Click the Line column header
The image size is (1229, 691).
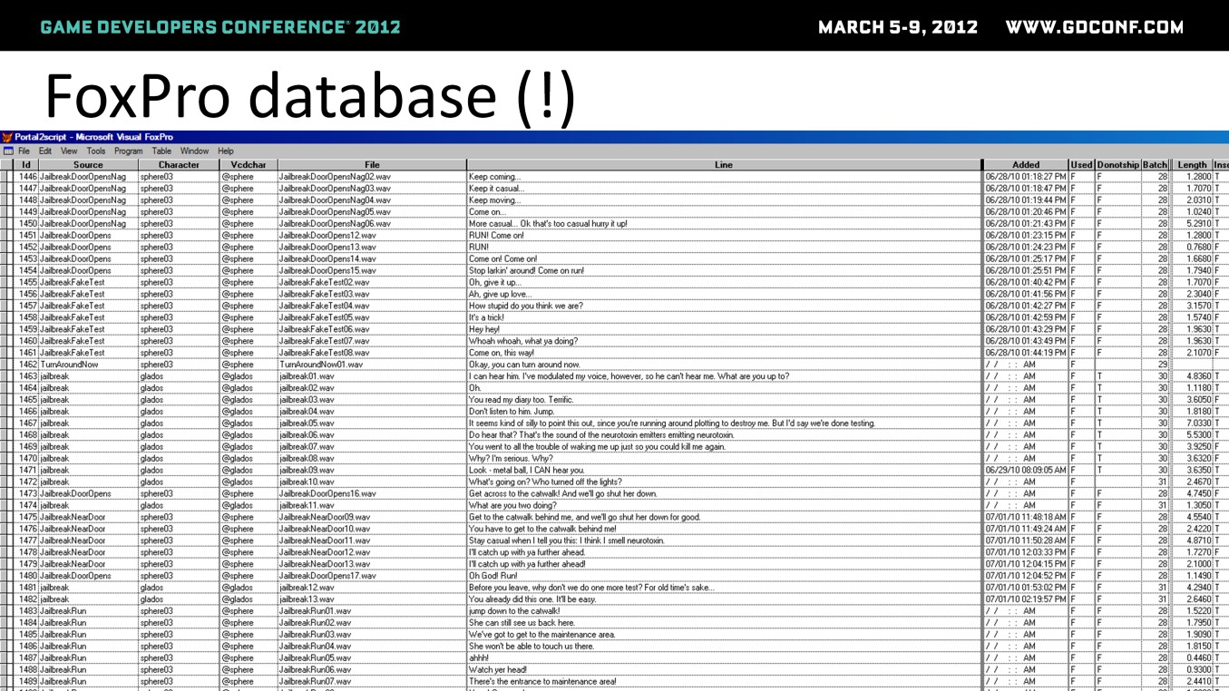tap(724, 165)
